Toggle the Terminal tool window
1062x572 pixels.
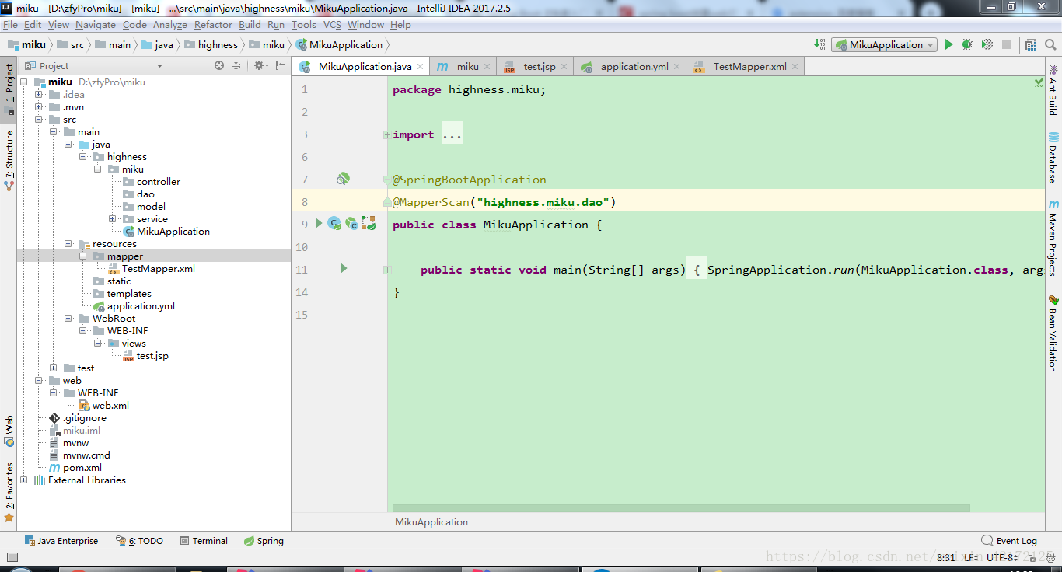point(204,541)
